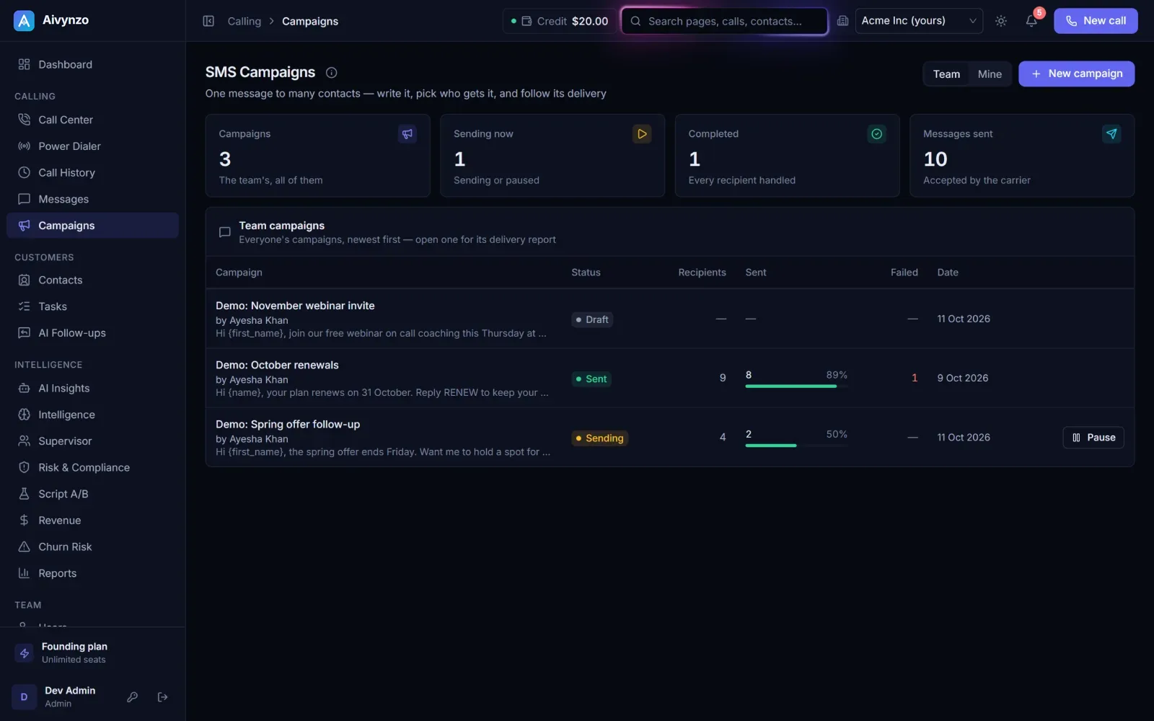
Task: Open Risk & Compliance page
Action: (92, 467)
